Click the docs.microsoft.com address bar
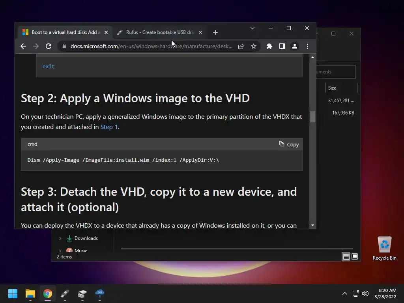This screenshot has height=303, width=404. [x=151, y=46]
